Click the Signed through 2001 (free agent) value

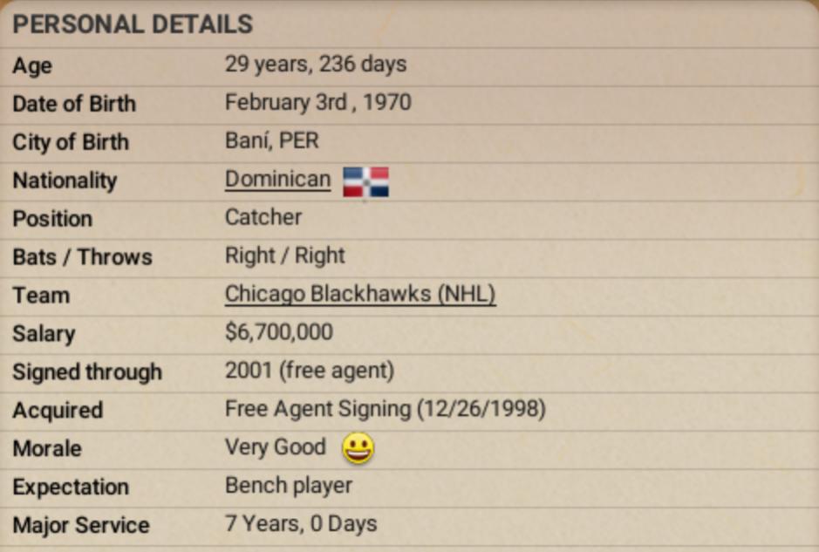click(x=309, y=371)
